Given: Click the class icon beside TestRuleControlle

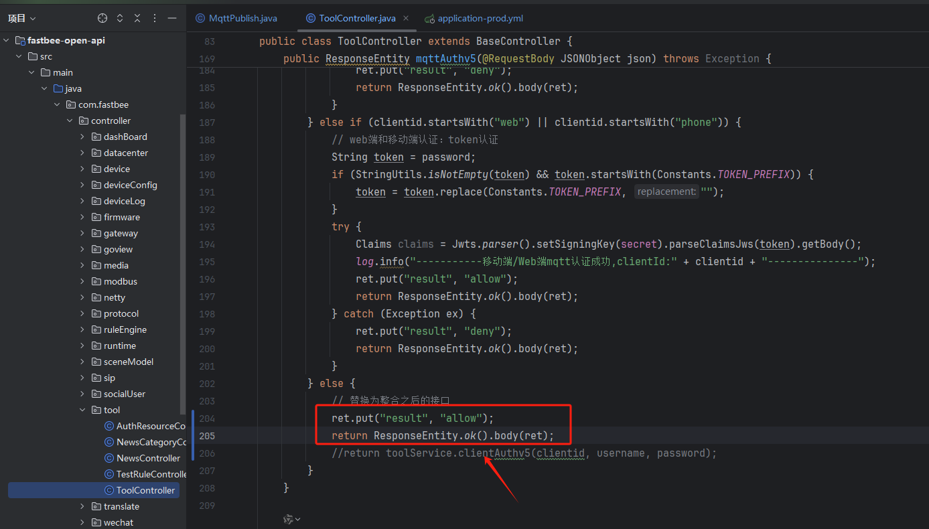Looking at the screenshot, I should (109, 474).
